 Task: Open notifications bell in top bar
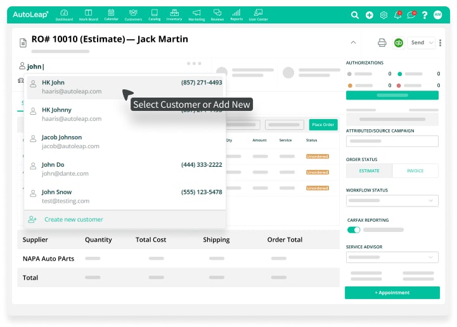pyautogui.click(x=398, y=15)
